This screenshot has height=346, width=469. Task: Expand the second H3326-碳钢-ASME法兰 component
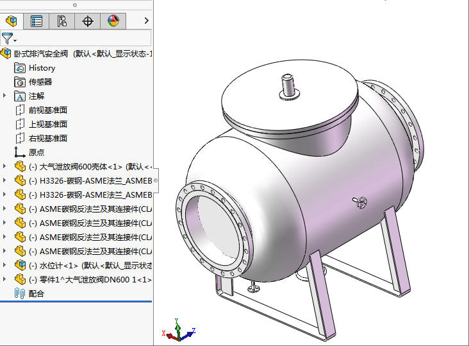click(4, 194)
